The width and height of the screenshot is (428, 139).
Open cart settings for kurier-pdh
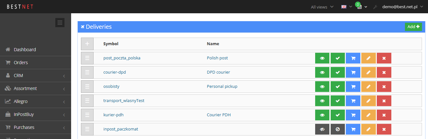[x=353, y=115]
